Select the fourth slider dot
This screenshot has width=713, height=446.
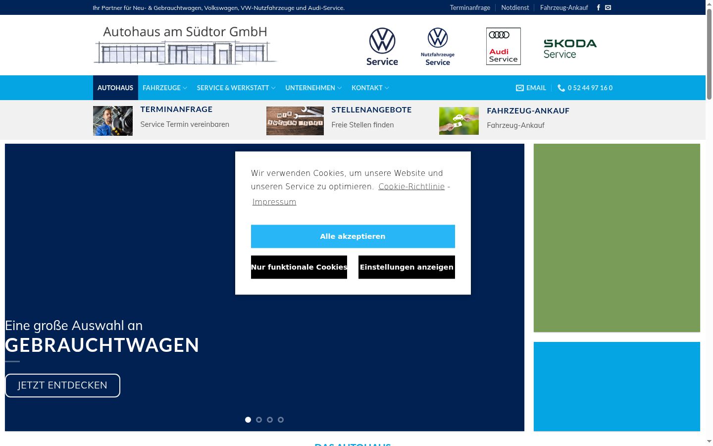[x=281, y=420]
